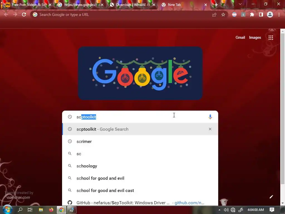Reload the current page
Screen dimensions: 285x214
coord(24,14)
